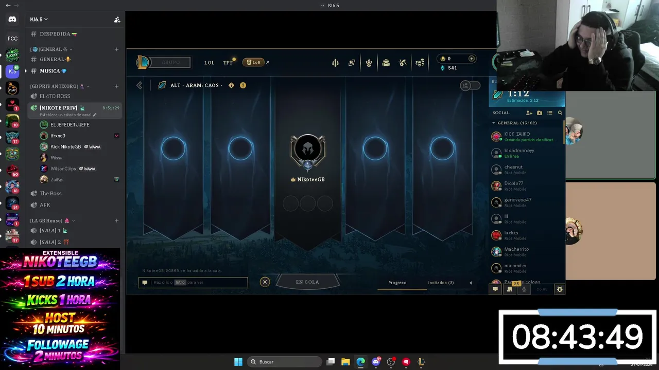
Task: Click the plus button to purchase RP
Action: click(x=471, y=59)
